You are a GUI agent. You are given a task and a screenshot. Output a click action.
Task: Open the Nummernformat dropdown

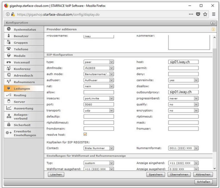tap(183, 148)
